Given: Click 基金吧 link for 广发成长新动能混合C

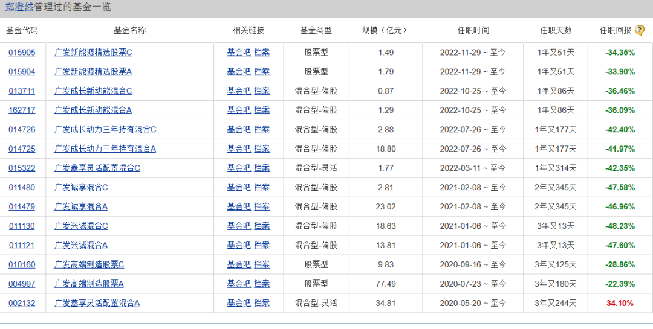Looking at the screenshot, I should click(239, 91).
